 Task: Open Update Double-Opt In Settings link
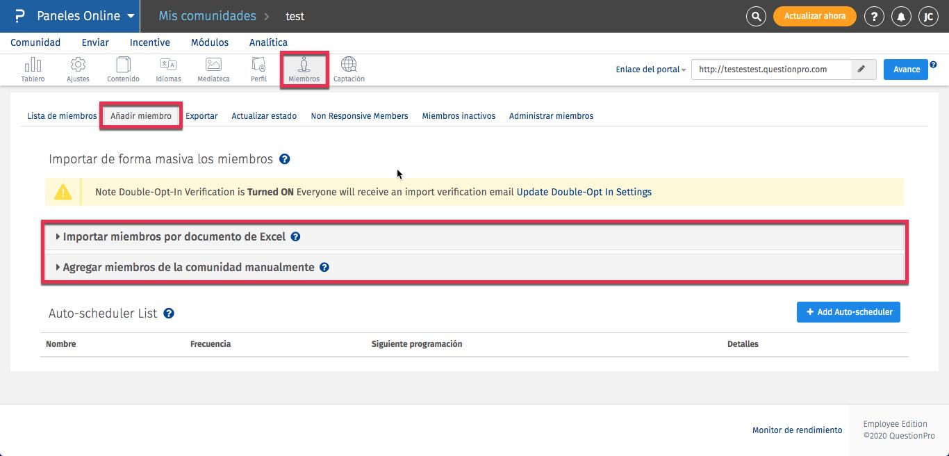pos(584,192)
